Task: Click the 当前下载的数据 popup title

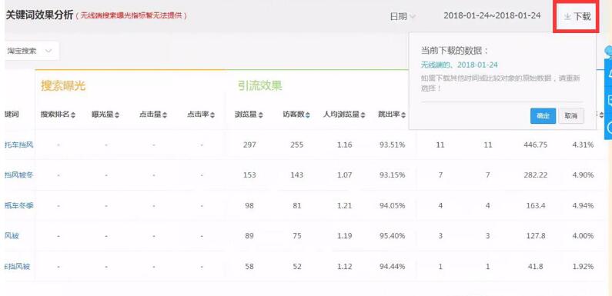Action: (x=455, y=51)
